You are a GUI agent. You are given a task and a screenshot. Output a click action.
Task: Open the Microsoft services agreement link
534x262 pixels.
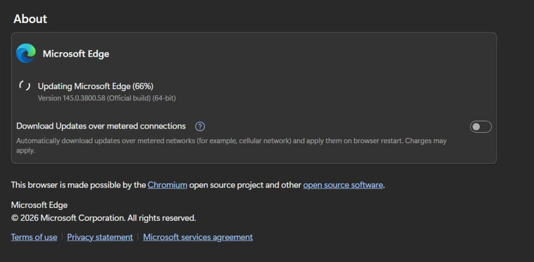[198, 237]
